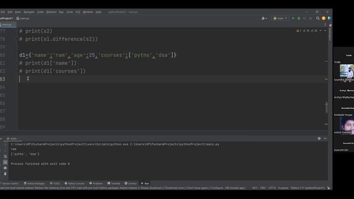Image resolution: width=354 pixels, height=199 pixels.
Task: Open Run tool window settings gear
Action: pos(319,139)
